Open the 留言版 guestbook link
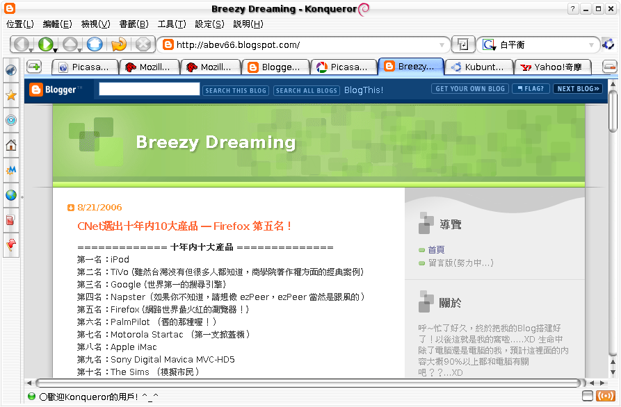 (460, 263)
